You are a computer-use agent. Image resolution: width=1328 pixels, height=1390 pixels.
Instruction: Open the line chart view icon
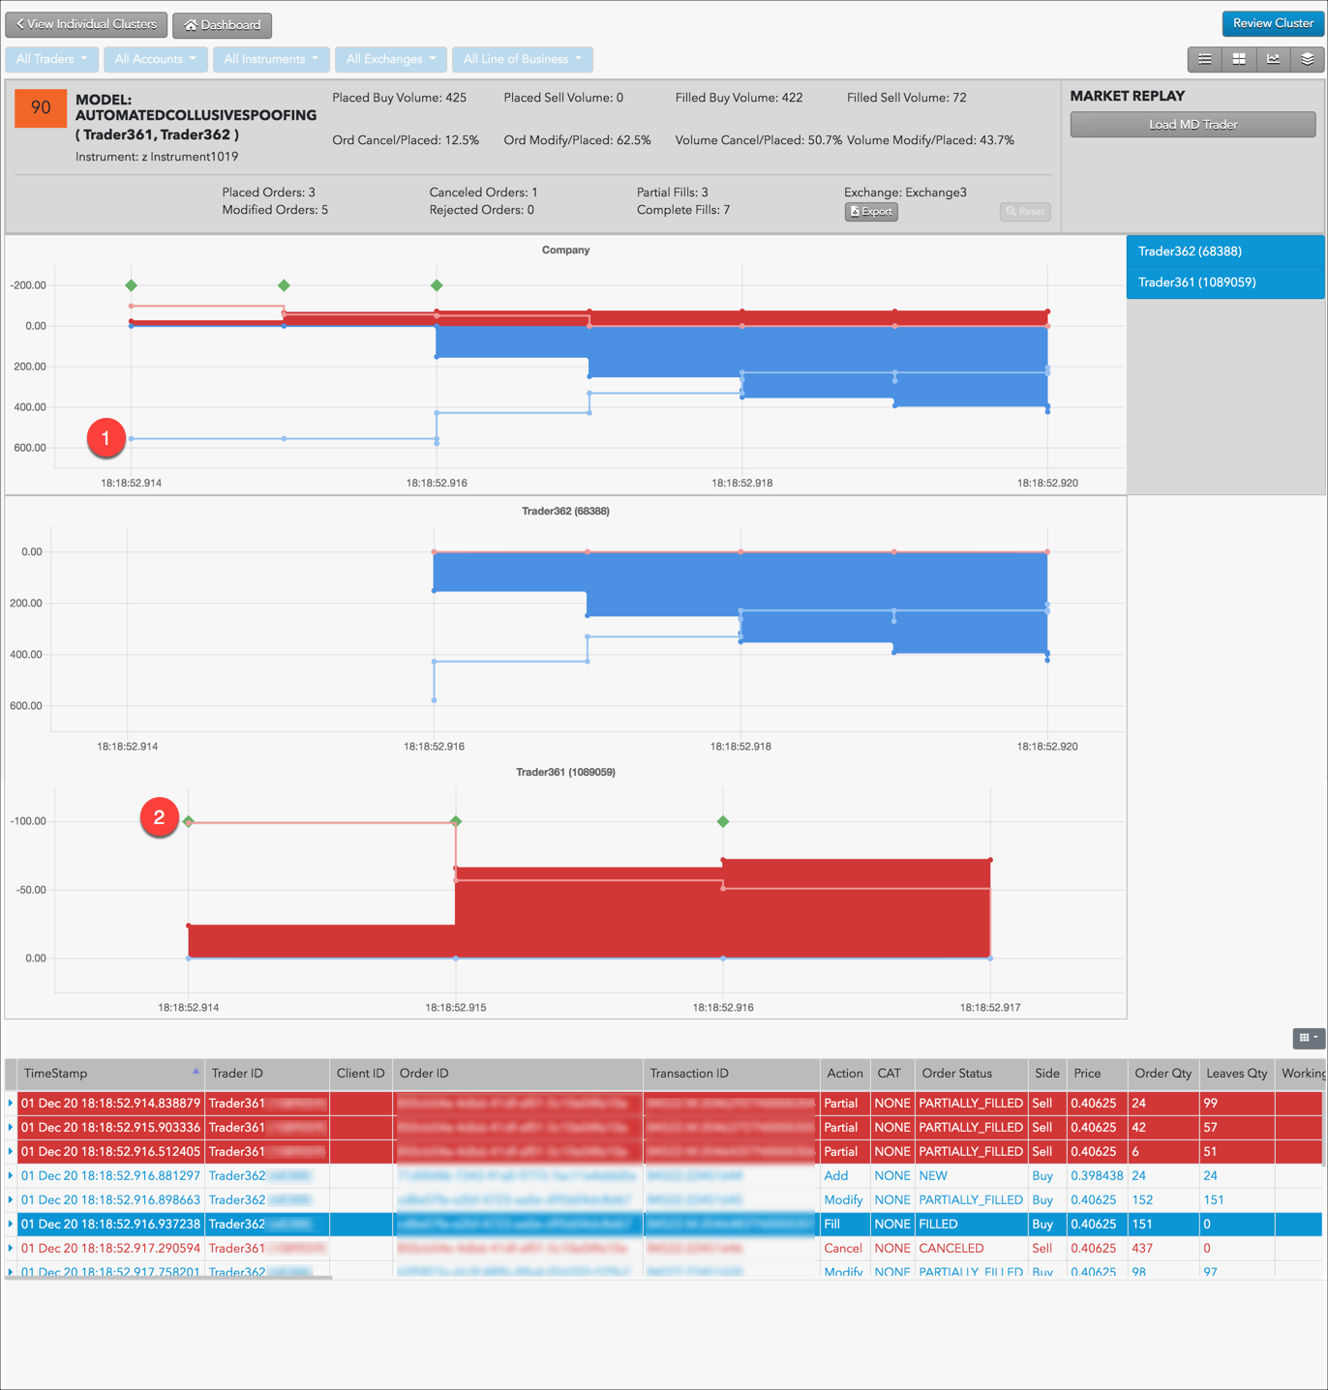click(x=1273, y=59)
